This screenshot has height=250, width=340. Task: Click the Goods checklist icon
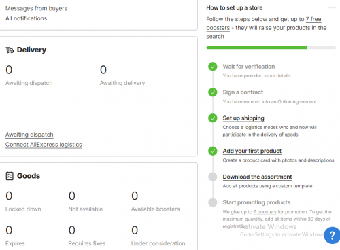(10, 176)
